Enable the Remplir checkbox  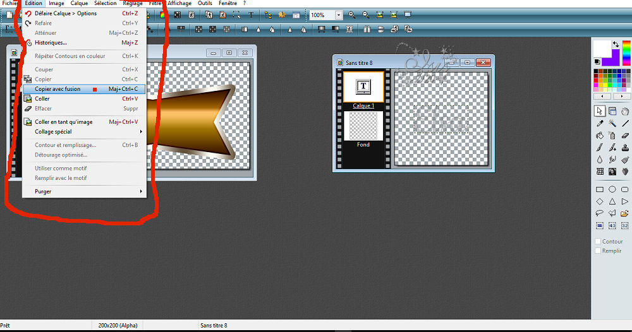coord(598,251)
